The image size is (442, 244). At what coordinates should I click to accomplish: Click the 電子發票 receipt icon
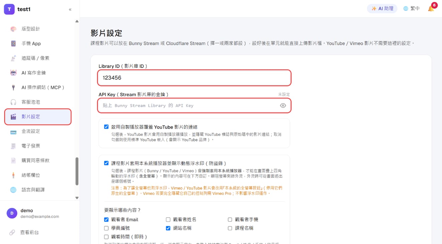click(x=13, y=146)
